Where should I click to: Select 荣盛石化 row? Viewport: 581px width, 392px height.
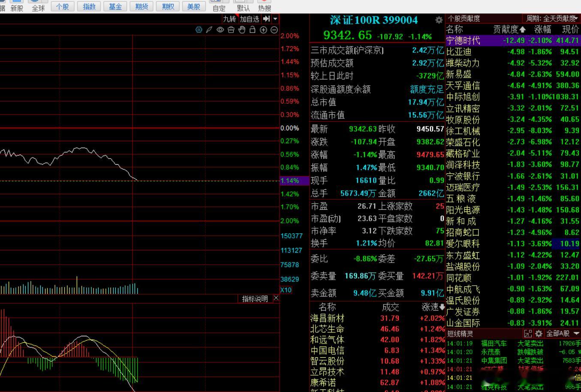pyautogui.click(x=513, y=142)
